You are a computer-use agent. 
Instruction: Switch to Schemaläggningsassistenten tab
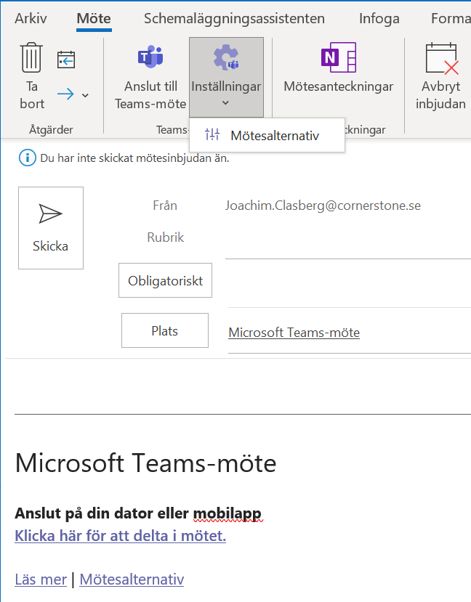[x=234, y=18]
